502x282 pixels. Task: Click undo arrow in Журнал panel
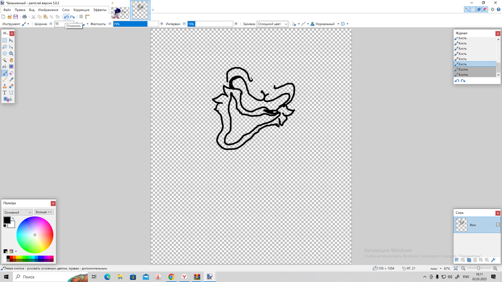(457, 81)
